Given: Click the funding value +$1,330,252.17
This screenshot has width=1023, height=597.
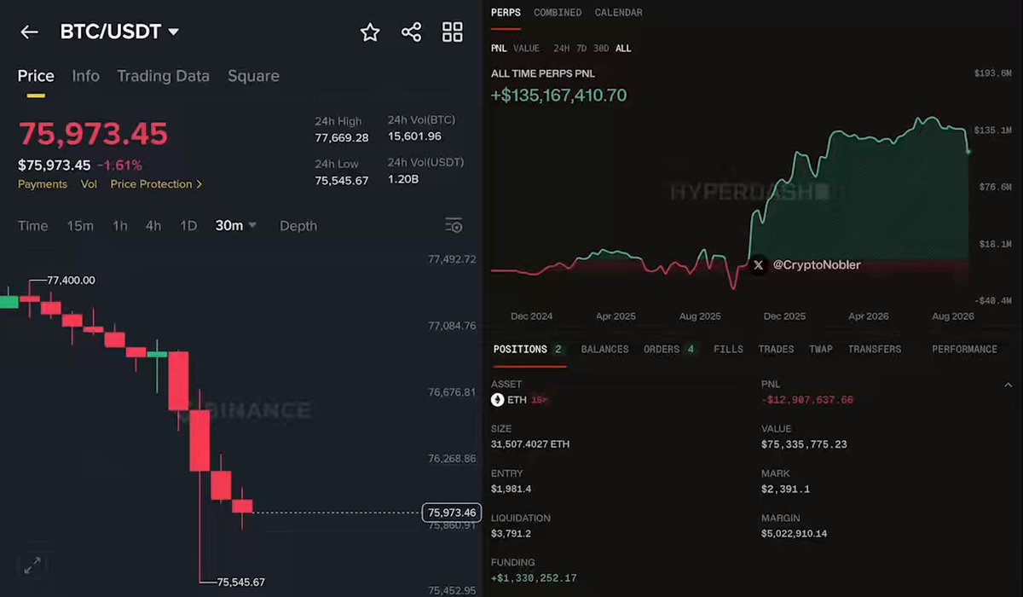Looking at the screenshot, I should point(534,578).
